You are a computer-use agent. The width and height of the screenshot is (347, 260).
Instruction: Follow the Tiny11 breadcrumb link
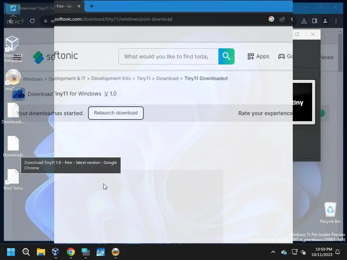(x=143, y=79)
